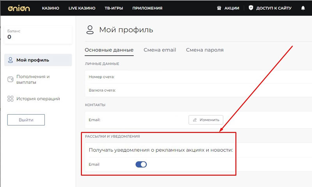
Task: Click the wallet icon for Пополнения и выплаты
Action: 11,79
